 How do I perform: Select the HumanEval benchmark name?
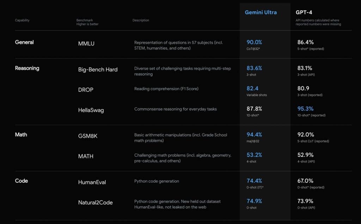point(92,182)
